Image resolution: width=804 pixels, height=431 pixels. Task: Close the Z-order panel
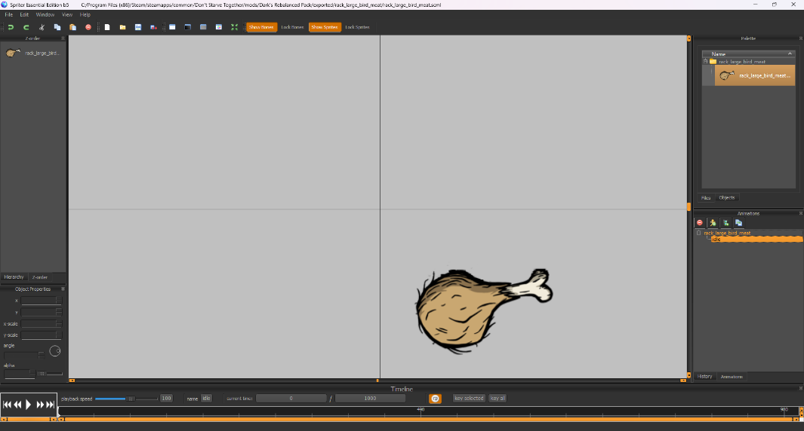click(63, 38)
